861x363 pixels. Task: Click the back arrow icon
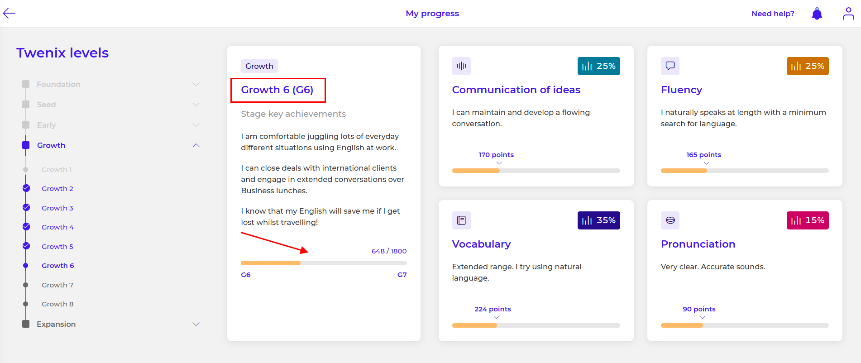tap(9, 14)
